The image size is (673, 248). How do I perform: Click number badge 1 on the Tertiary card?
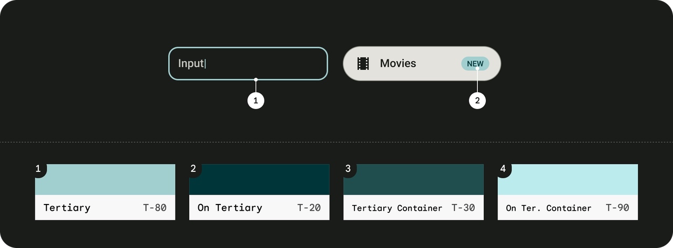click(x=38, y=169)
